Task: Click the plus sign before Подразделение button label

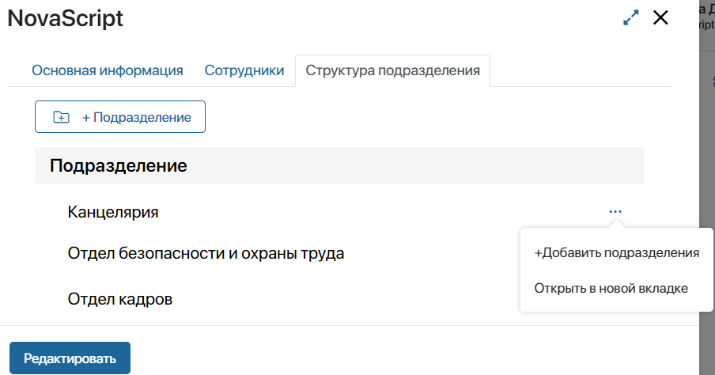Action: pyautogui.click(x=86, y=117)
